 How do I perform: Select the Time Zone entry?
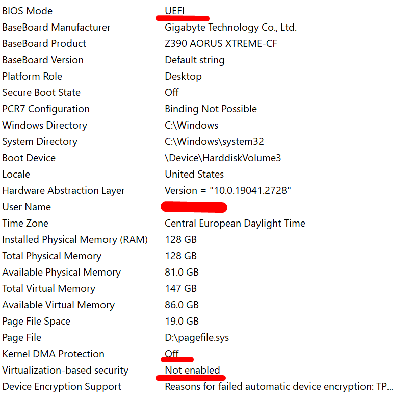[x=25, y=223]
